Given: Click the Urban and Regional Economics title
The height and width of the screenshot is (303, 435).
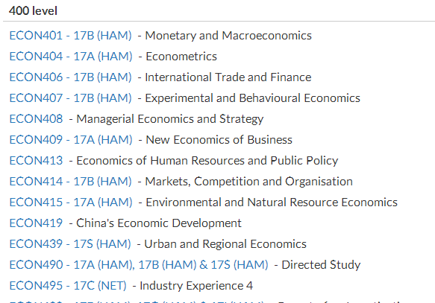Looking at the screenshot, I should (x=225, y=244).
